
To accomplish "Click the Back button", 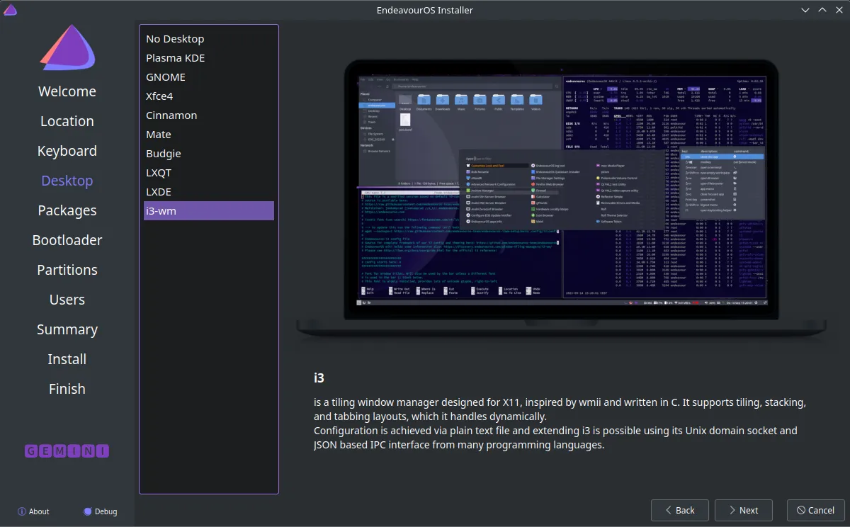I will [x=680, y=510].
